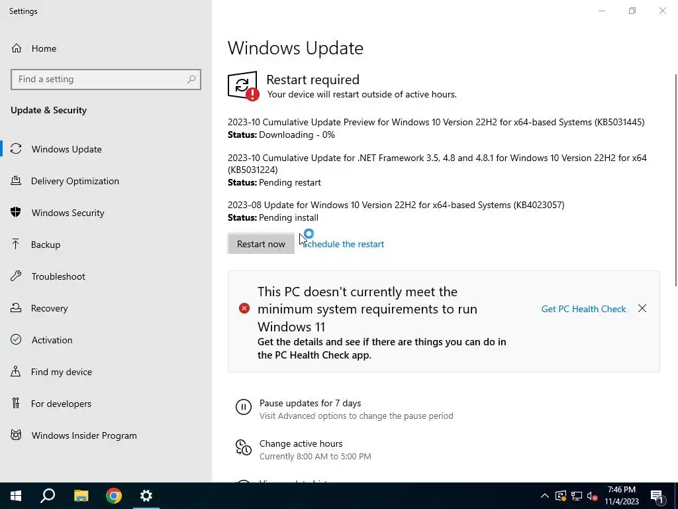Click the Home house icon in sidebar
The image size is (678, 509).
tap(17, 48)
